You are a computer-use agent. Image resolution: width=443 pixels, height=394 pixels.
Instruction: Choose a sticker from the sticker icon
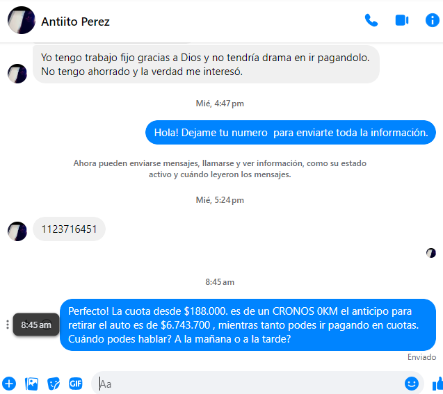[54, 384]
